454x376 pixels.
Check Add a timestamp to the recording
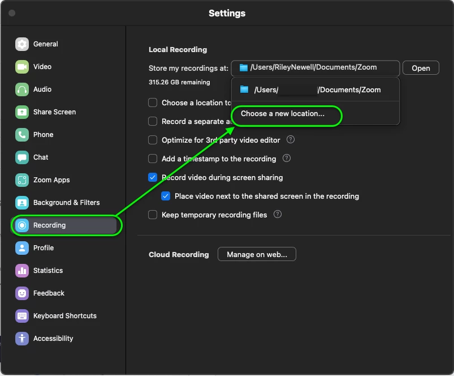(153, 159)
